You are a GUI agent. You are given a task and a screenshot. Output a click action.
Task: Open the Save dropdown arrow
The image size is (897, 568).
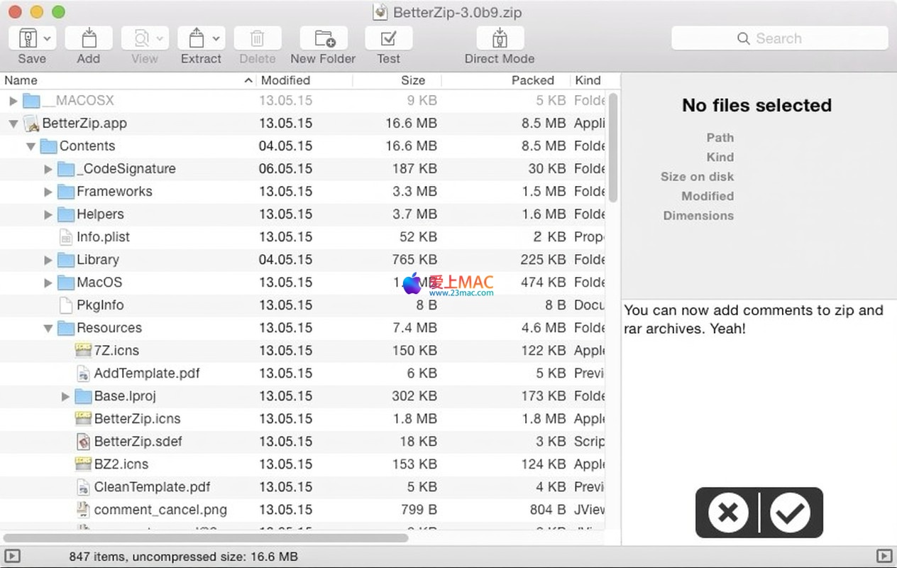click(x=47, y=38)
